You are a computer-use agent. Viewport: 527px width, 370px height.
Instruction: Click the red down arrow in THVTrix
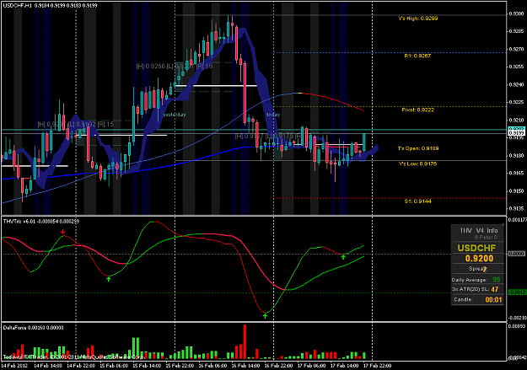[x=63, y=232]
